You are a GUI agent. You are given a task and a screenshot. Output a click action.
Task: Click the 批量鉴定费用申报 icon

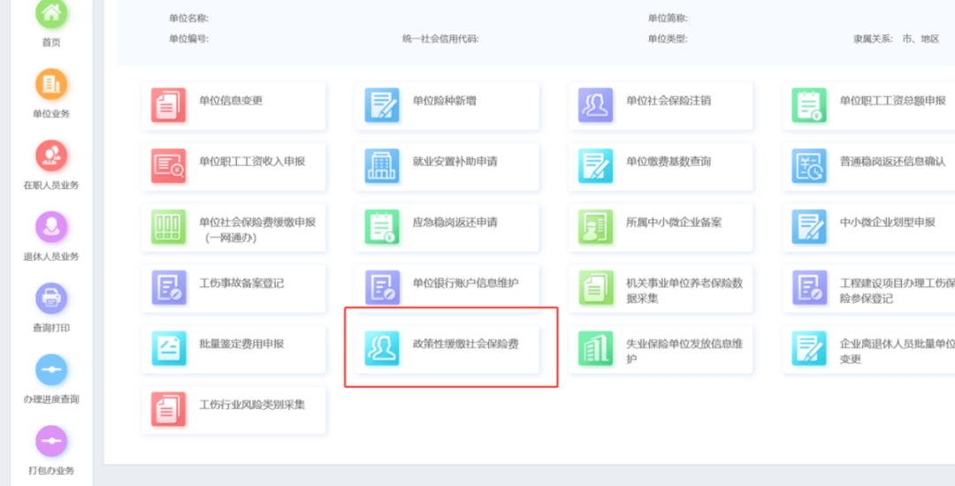pos(169,348)
